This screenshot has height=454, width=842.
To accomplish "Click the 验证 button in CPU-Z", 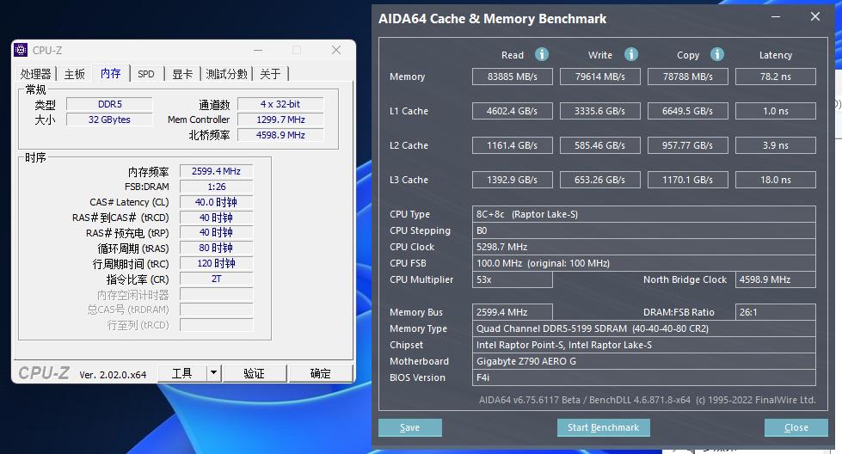I will (x=255, y=373).
